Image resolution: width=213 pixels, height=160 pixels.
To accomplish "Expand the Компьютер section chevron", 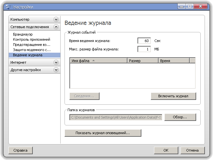I will point(56,20).
